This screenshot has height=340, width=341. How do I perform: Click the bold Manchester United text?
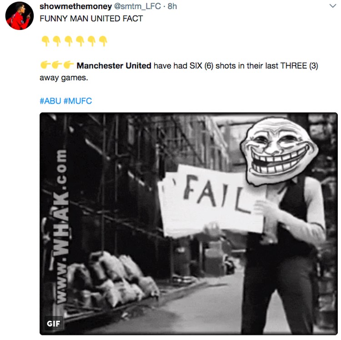114,65
